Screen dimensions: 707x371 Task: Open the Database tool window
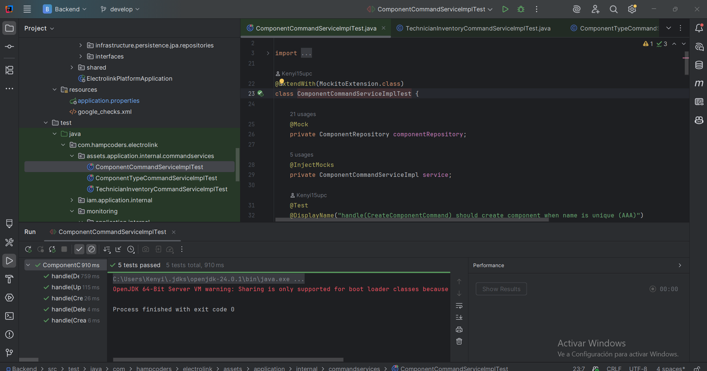(699, 65)
